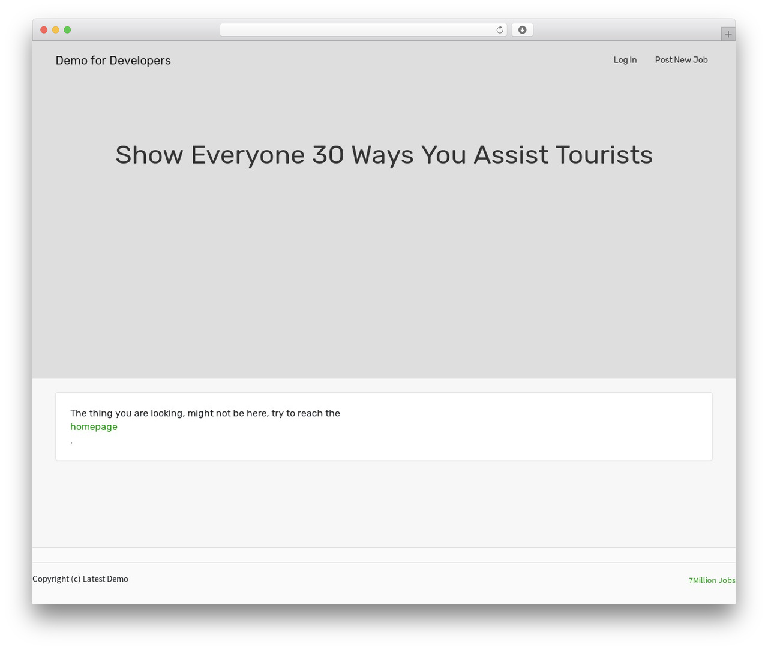
Task: Visit the 7Million Jobs footer link
Action: [x=712, y=580]
